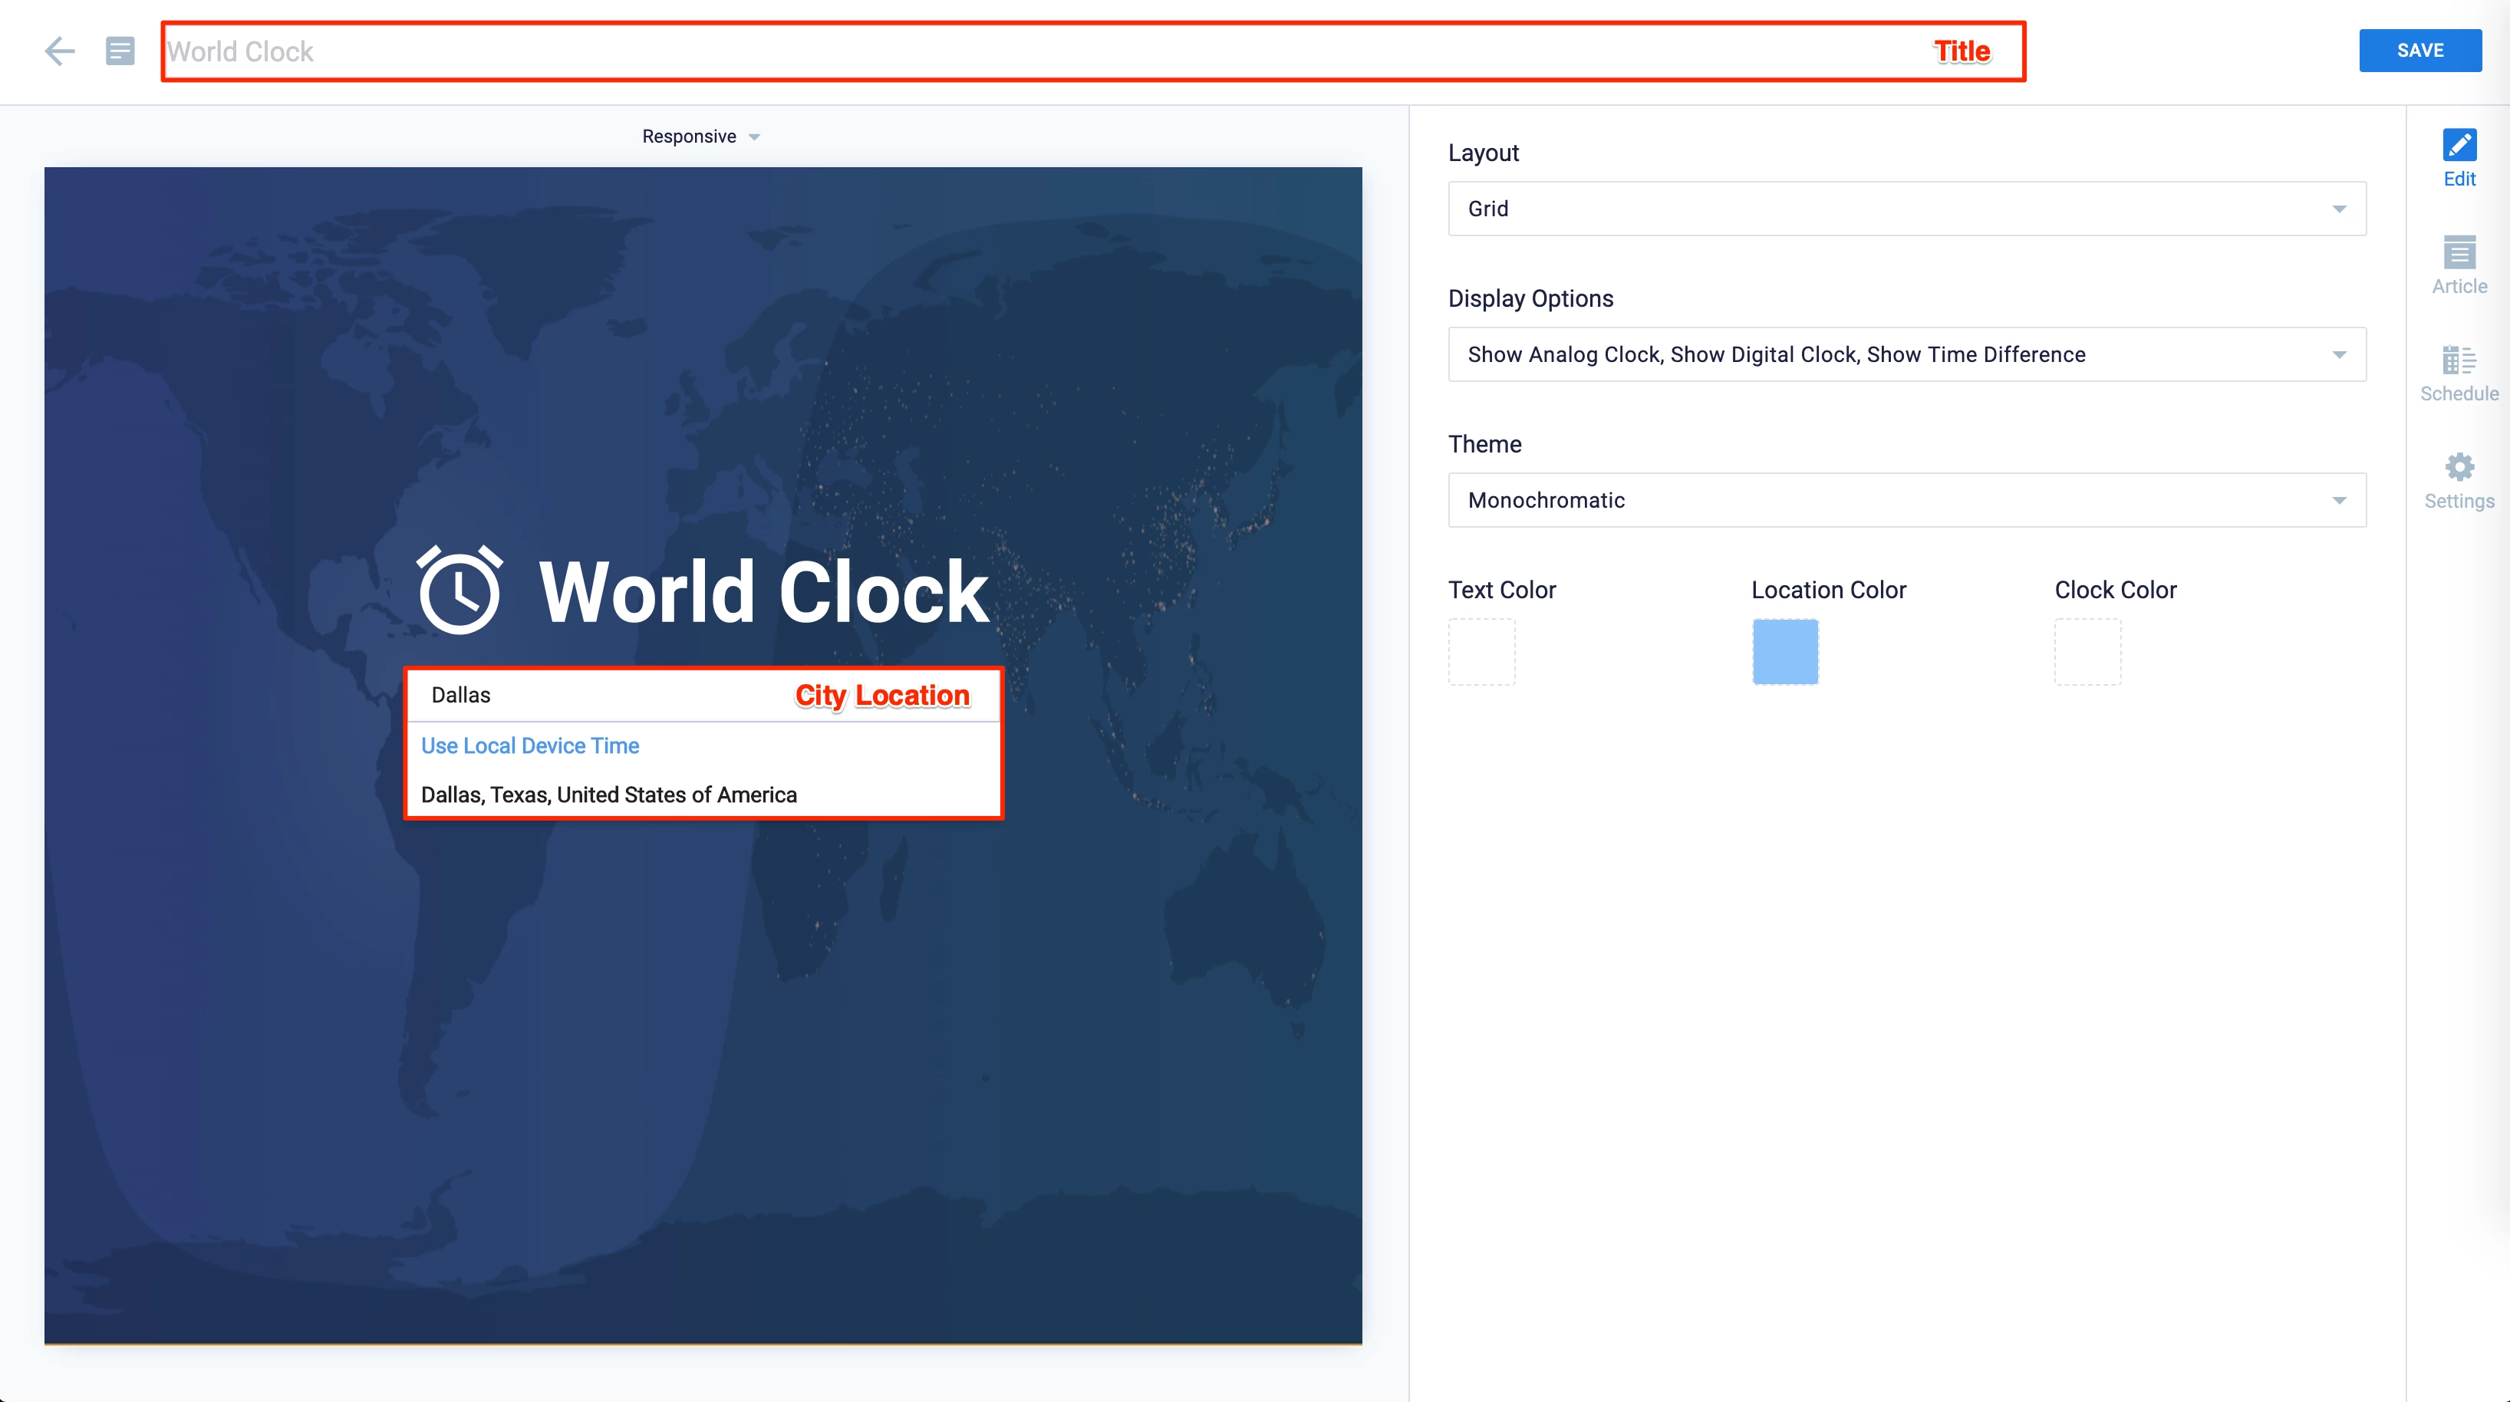Expand the Layout Grid dropdown
The image size is (2510, 1402).
pos(1906,209)
